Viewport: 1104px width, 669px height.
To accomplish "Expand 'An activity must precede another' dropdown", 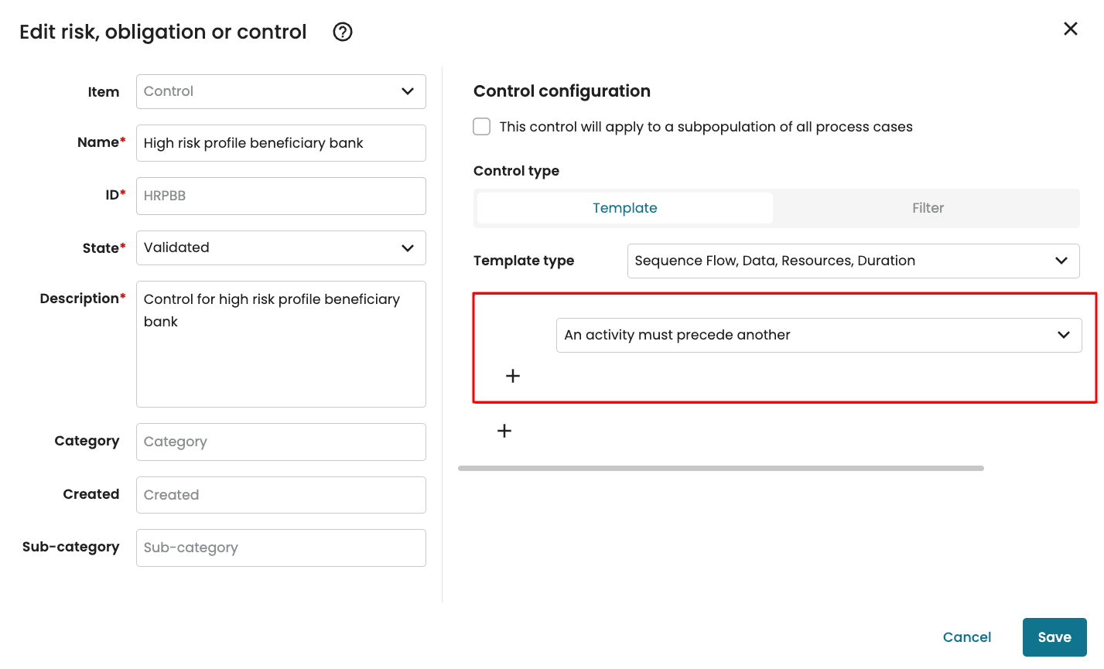I will click(x=819, y=335).
